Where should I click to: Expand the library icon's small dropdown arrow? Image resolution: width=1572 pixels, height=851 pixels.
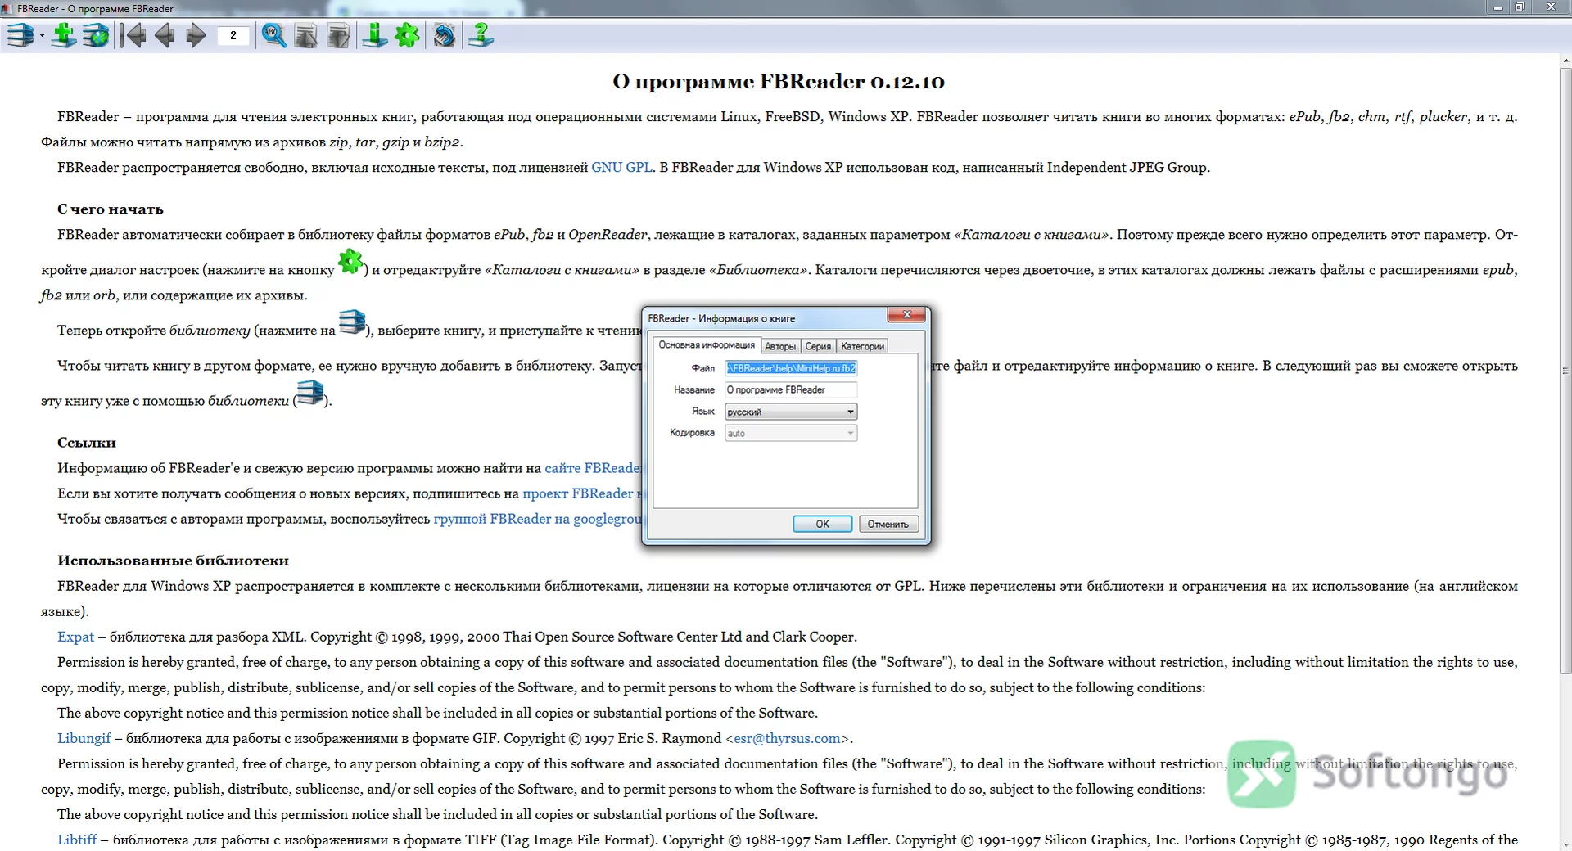[x=42, y=36]
